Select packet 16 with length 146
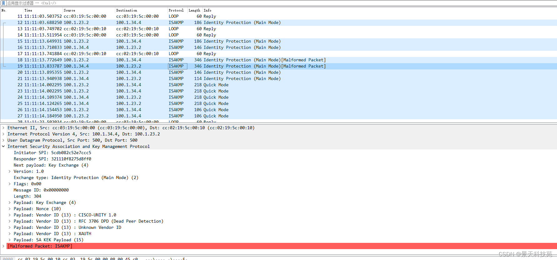Viewport: 557px width, 260px height. 278,47
